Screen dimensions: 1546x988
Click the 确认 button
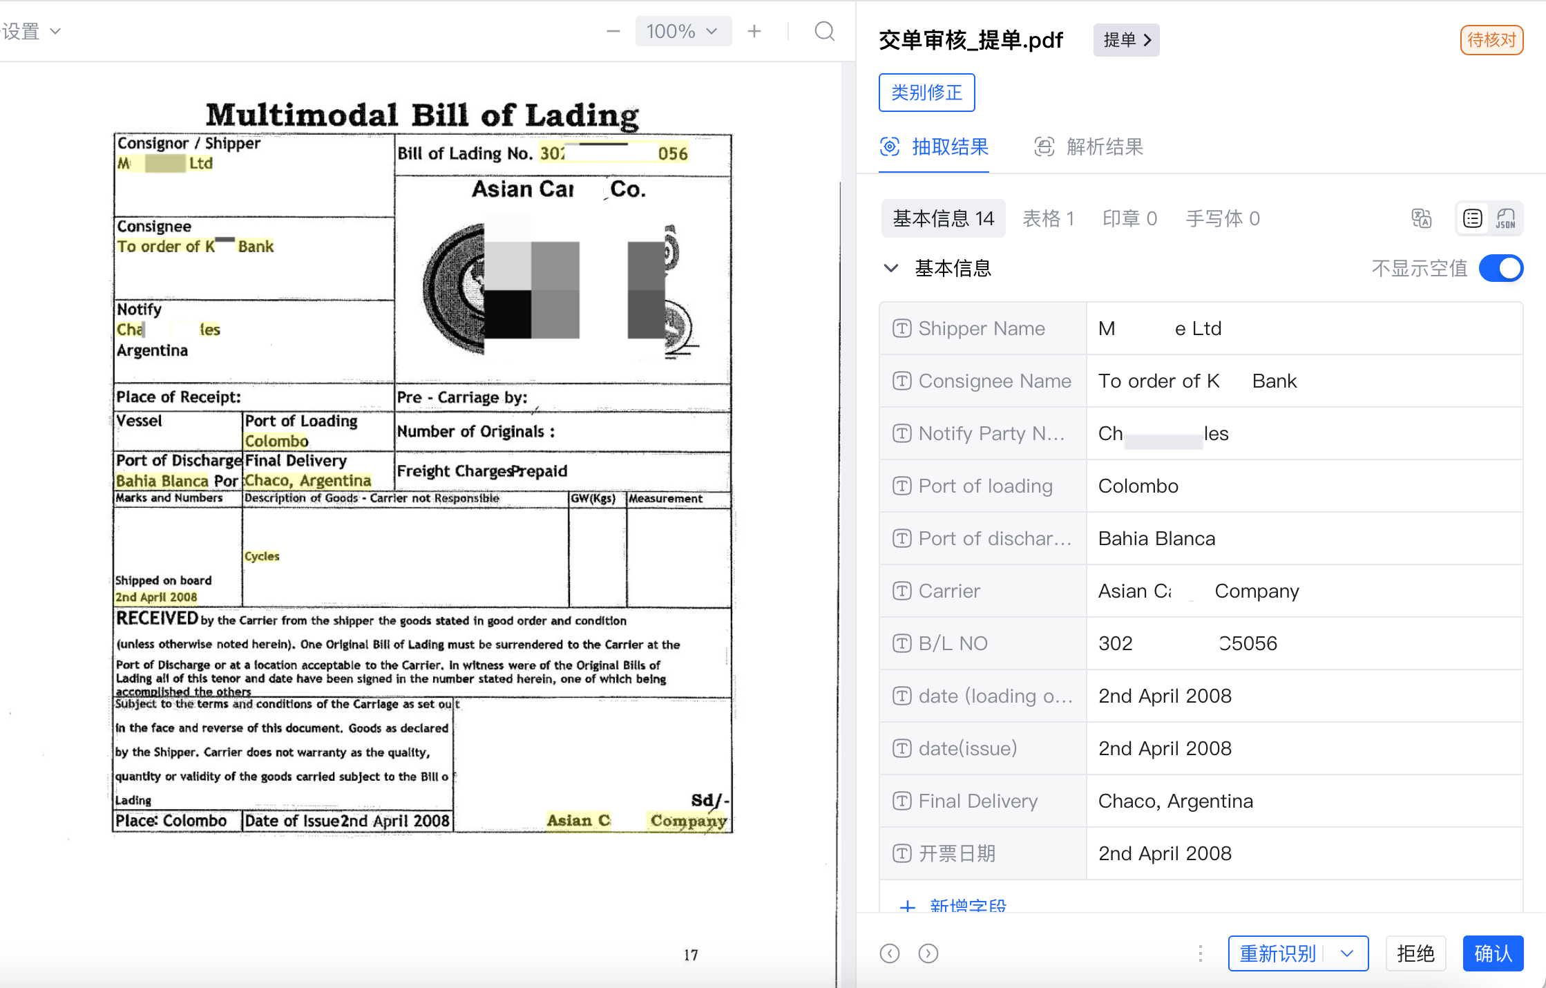(1492, 953)
